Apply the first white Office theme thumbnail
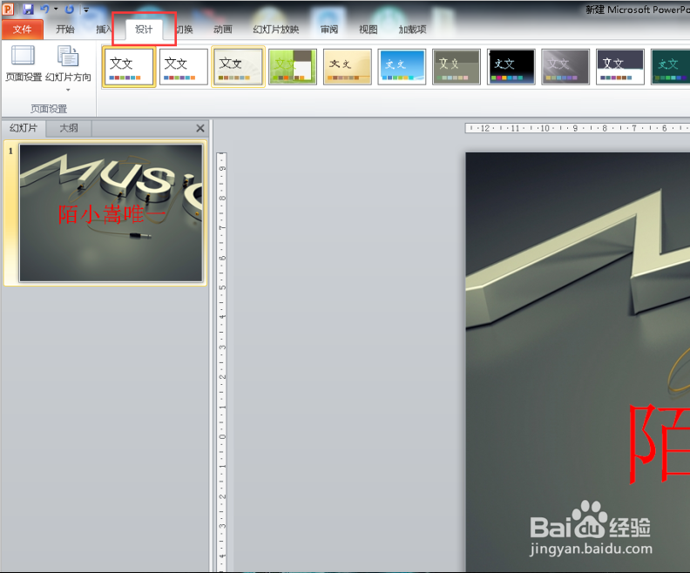This screenshot has width=690, height=573. 129,67
